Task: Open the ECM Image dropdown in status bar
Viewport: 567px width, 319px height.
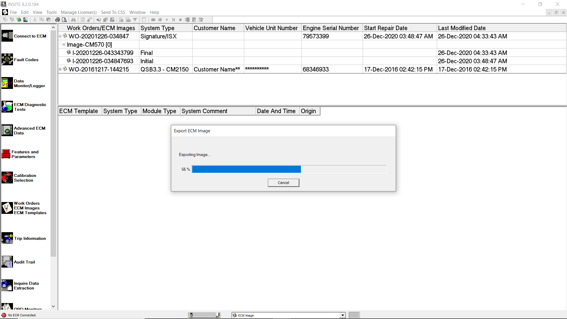Action: pyautogui.click(x=342, y=315)
